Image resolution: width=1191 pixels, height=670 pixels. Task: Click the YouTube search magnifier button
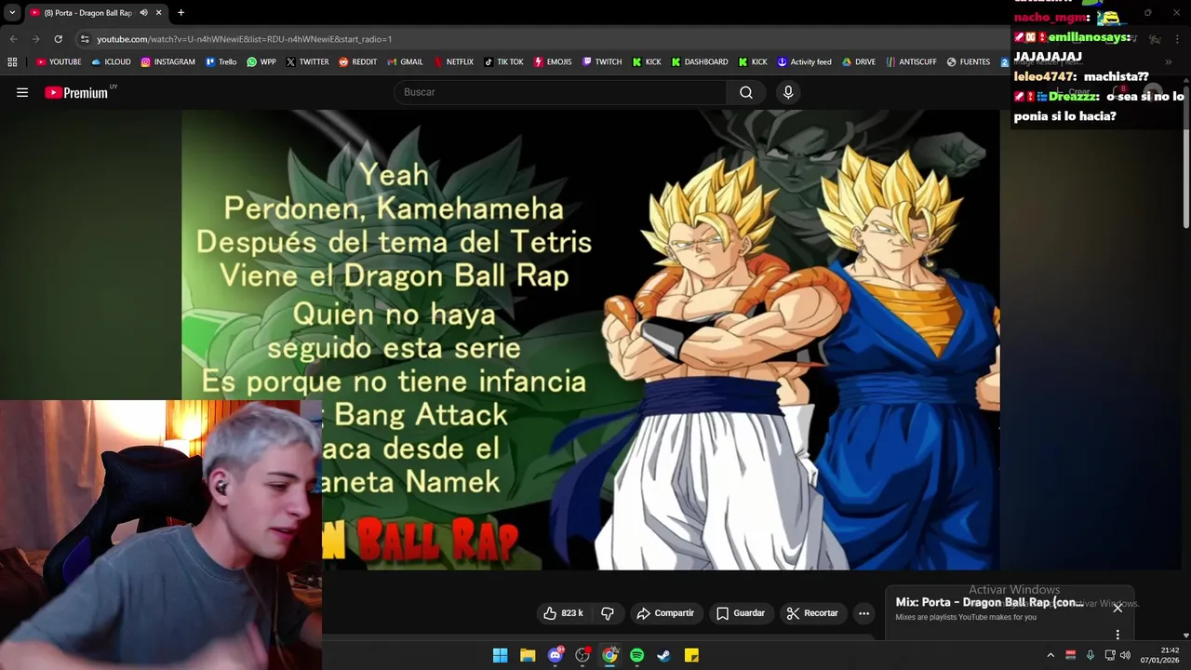(746, 92)
